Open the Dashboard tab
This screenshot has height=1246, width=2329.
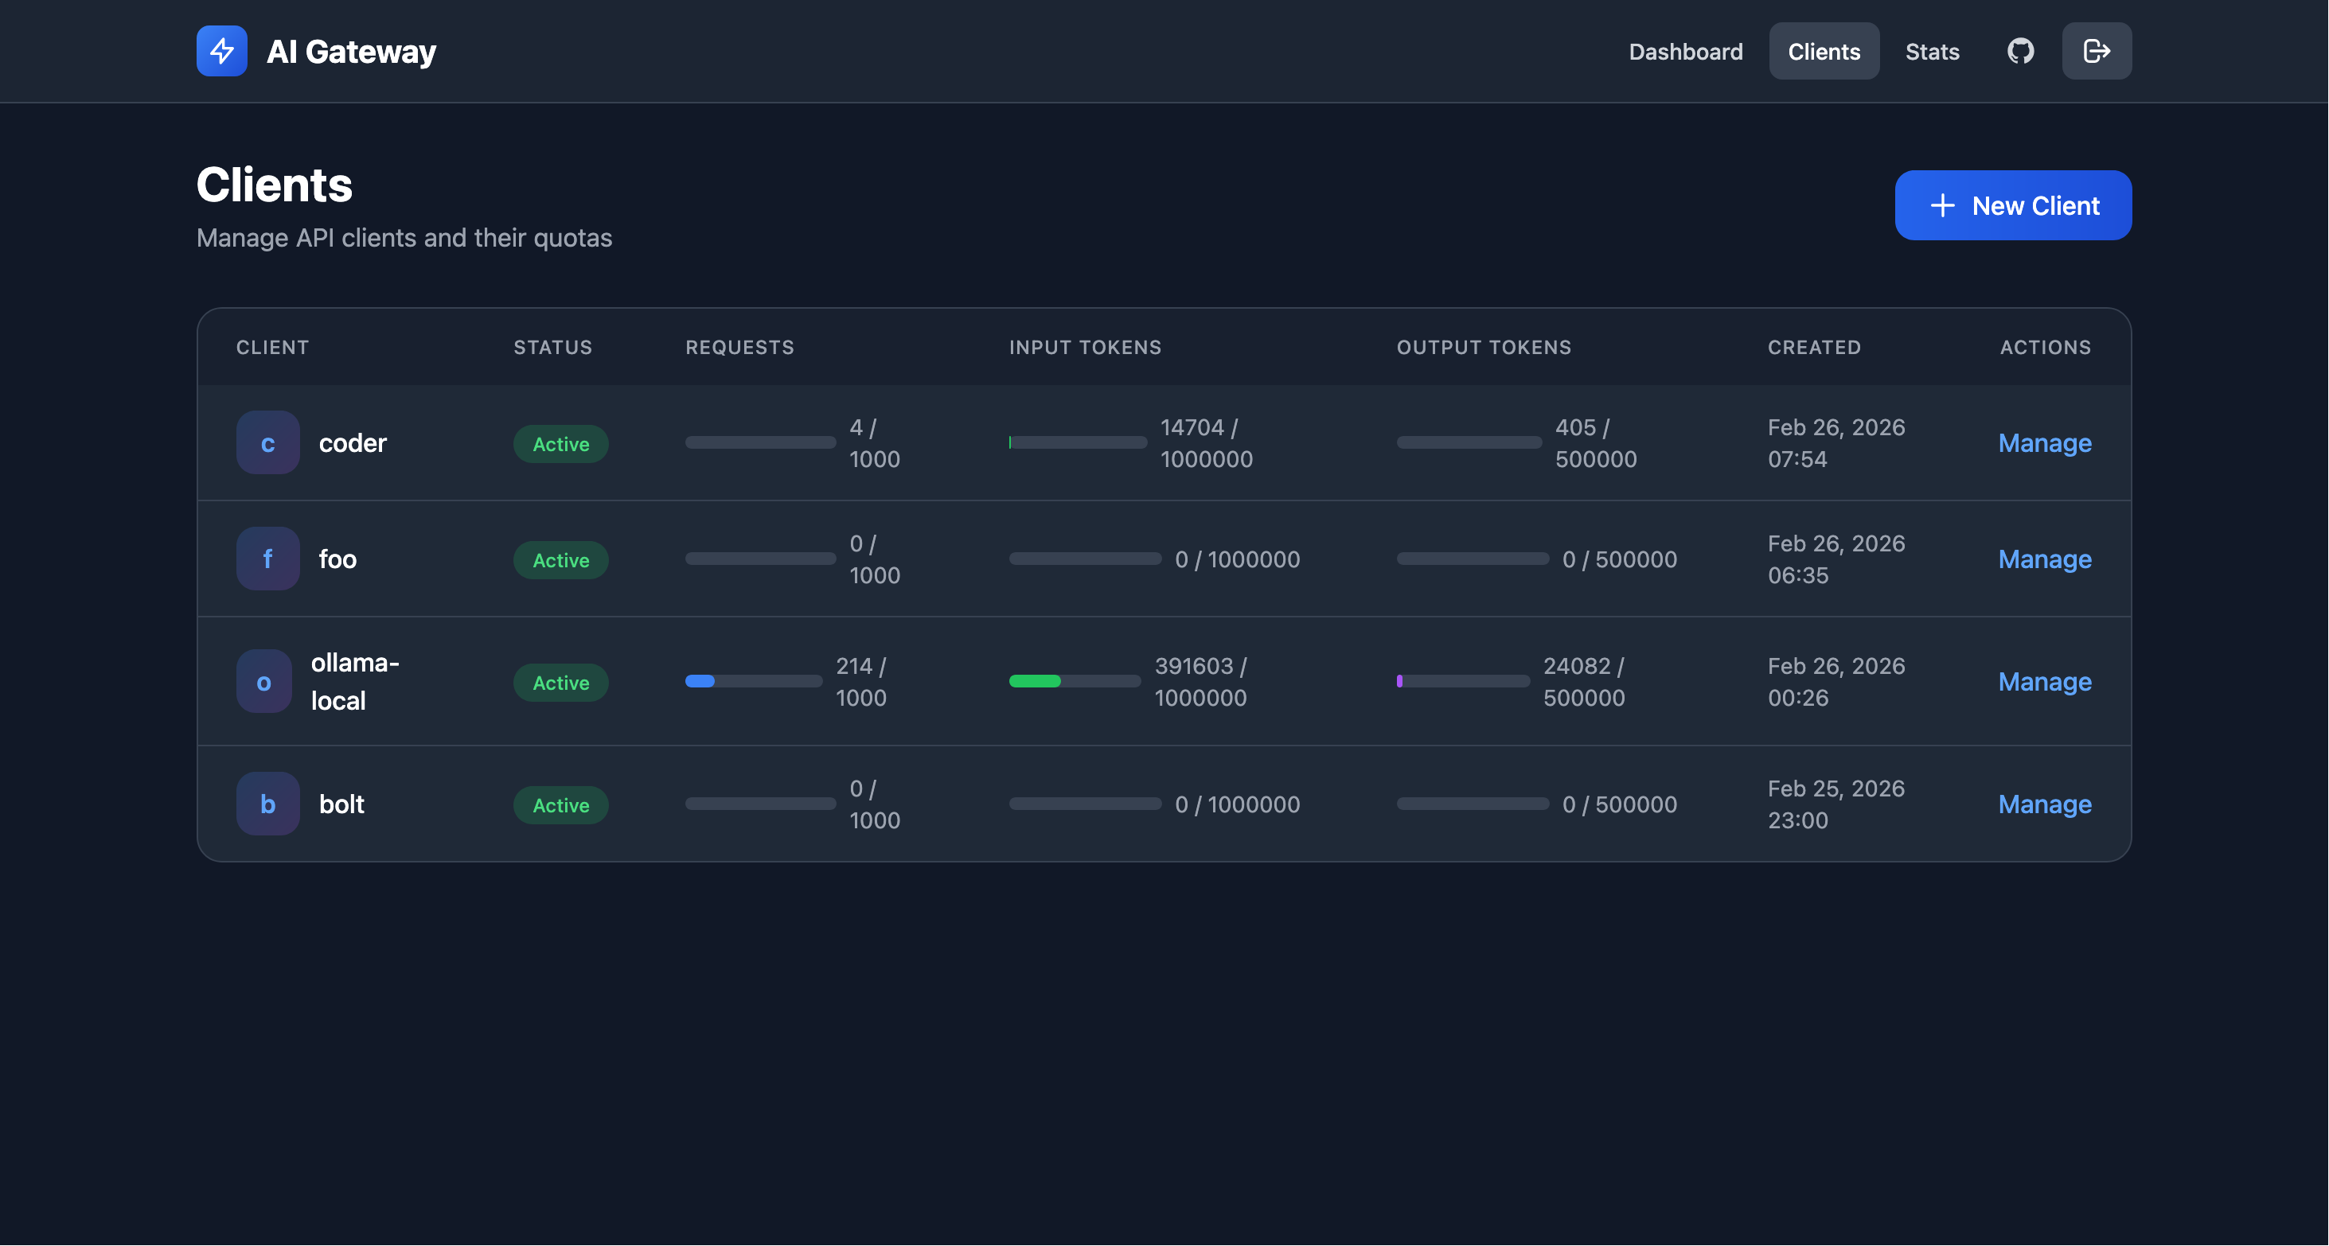(1685, 52)
